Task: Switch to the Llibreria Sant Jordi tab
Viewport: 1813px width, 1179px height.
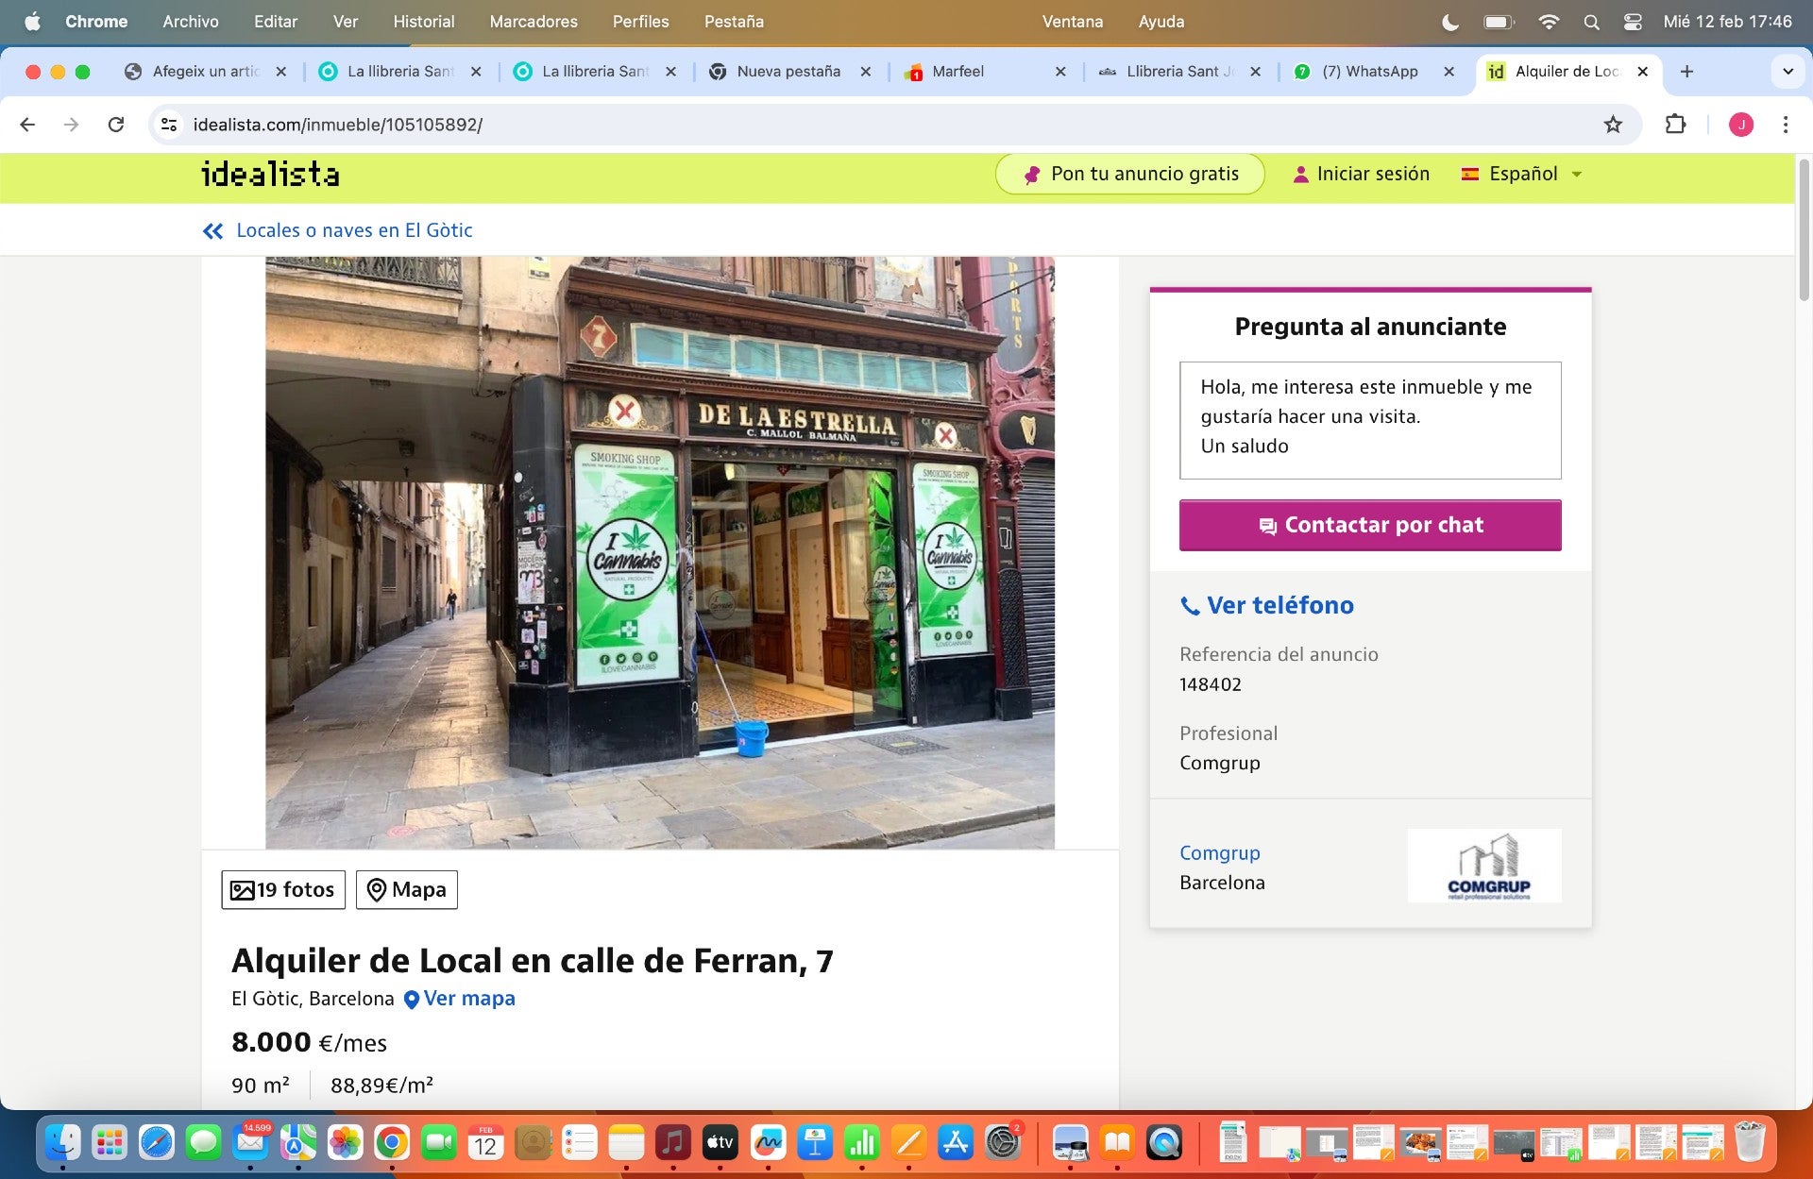Action: coord(1179,72)
